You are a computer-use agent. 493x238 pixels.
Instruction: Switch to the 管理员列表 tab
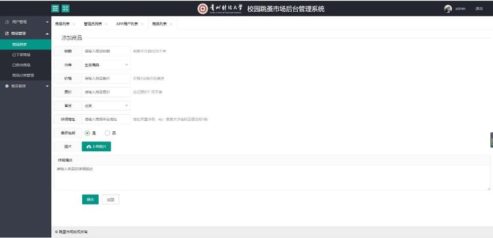click(93, 24)
